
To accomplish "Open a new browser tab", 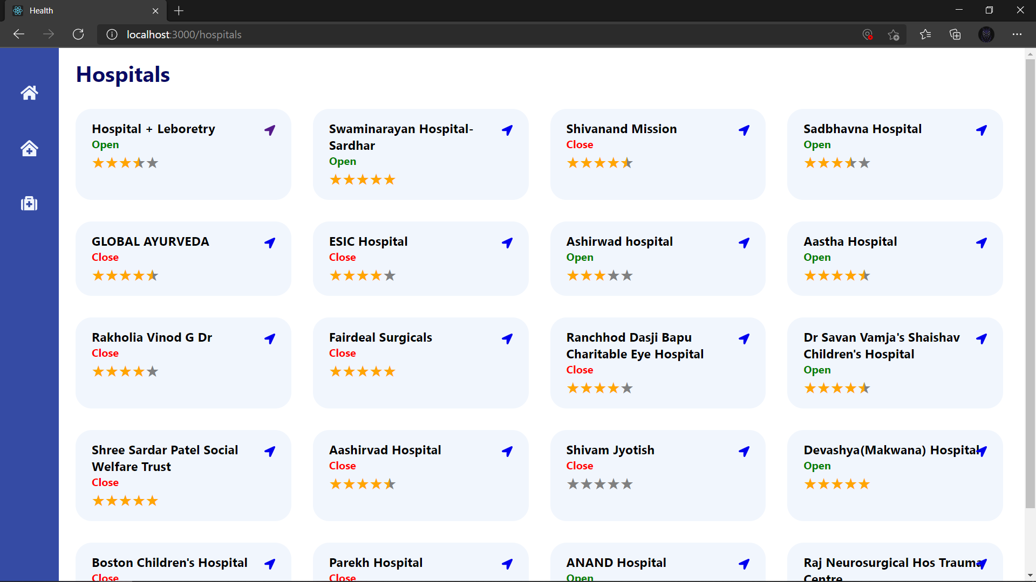I will pyautogui.click(x=179, y=11).
